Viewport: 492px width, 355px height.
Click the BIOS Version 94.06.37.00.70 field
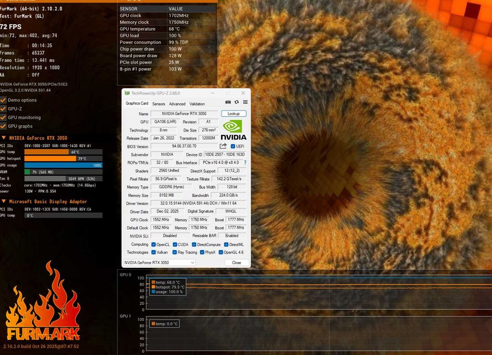(184, 146)
